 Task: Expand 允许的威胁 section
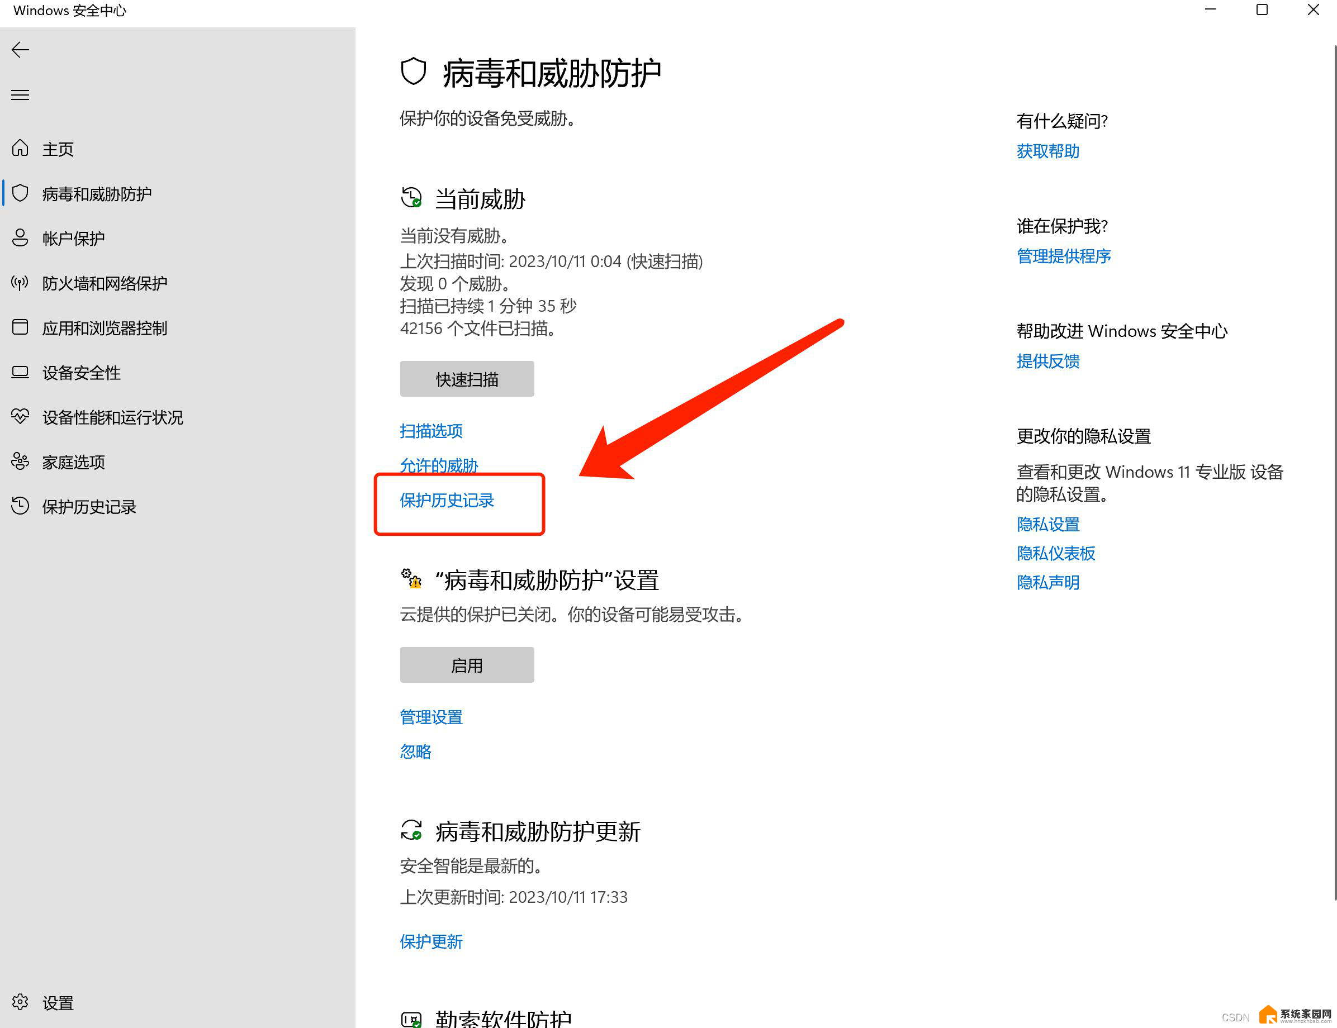pyautogui.click(x=438, y=464)
